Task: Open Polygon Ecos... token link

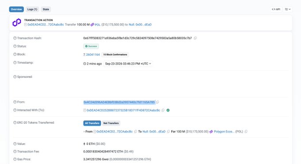Action: [224, 132]
